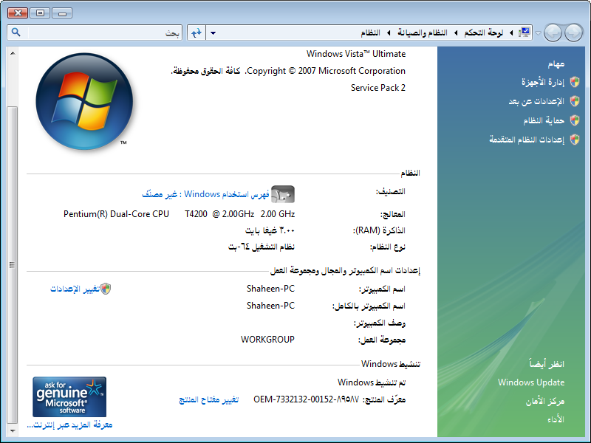Image resolution: width=591 pixels, height=443 pixels.
Task: Click the RAM value ٣.٠٠ غيغا بايت
Action: pyautogui.click(x=270, y=230)
